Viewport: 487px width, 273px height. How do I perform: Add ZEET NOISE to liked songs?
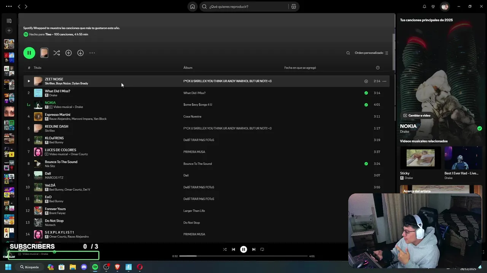pos(366,81)
